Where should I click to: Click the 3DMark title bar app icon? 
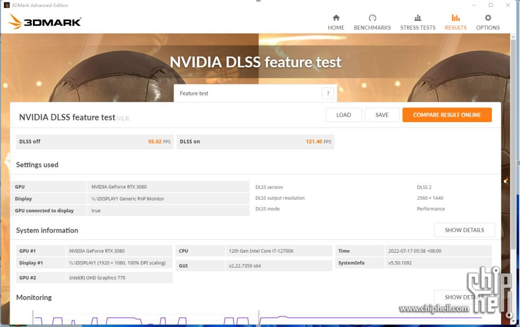6,5
